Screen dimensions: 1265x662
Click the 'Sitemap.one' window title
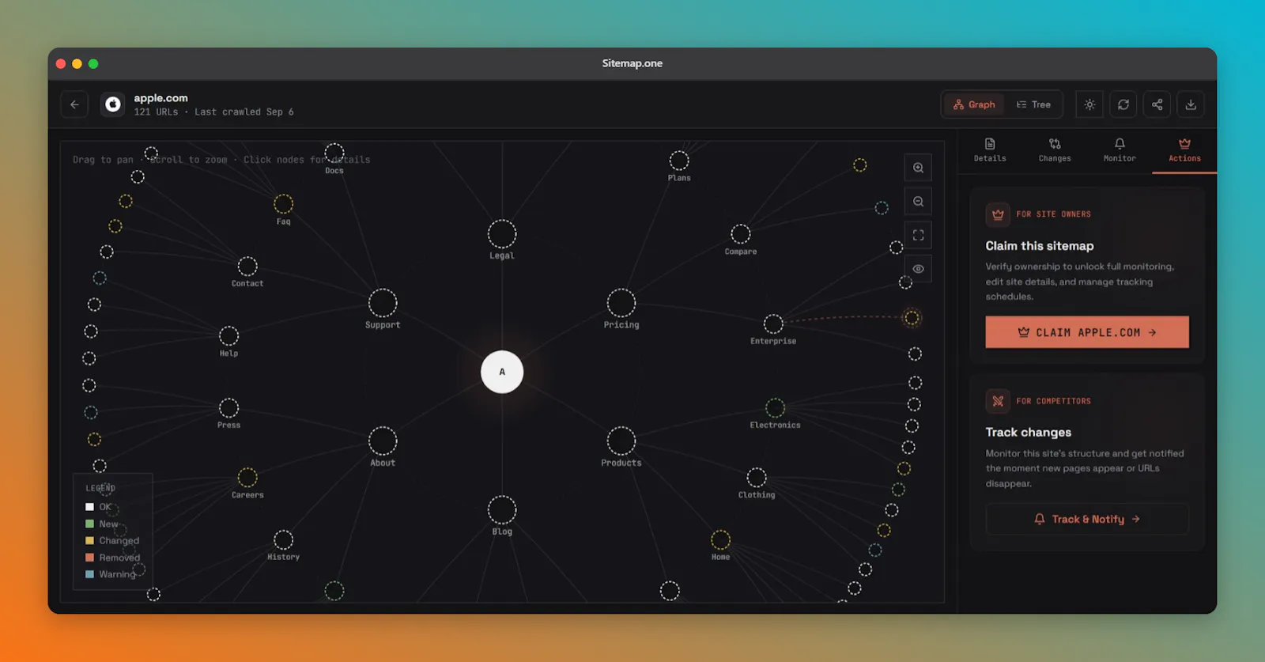point(632,63)
